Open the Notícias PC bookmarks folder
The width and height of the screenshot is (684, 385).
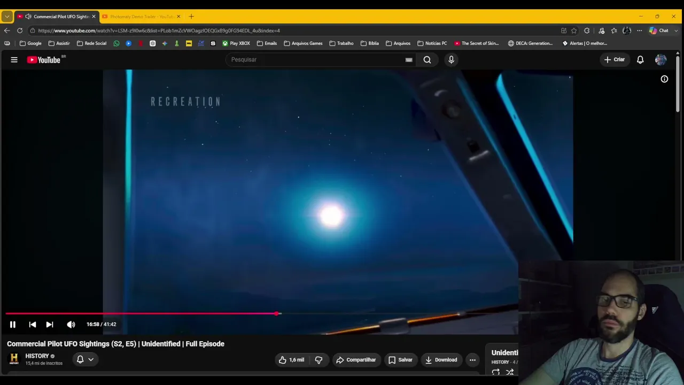432,43
